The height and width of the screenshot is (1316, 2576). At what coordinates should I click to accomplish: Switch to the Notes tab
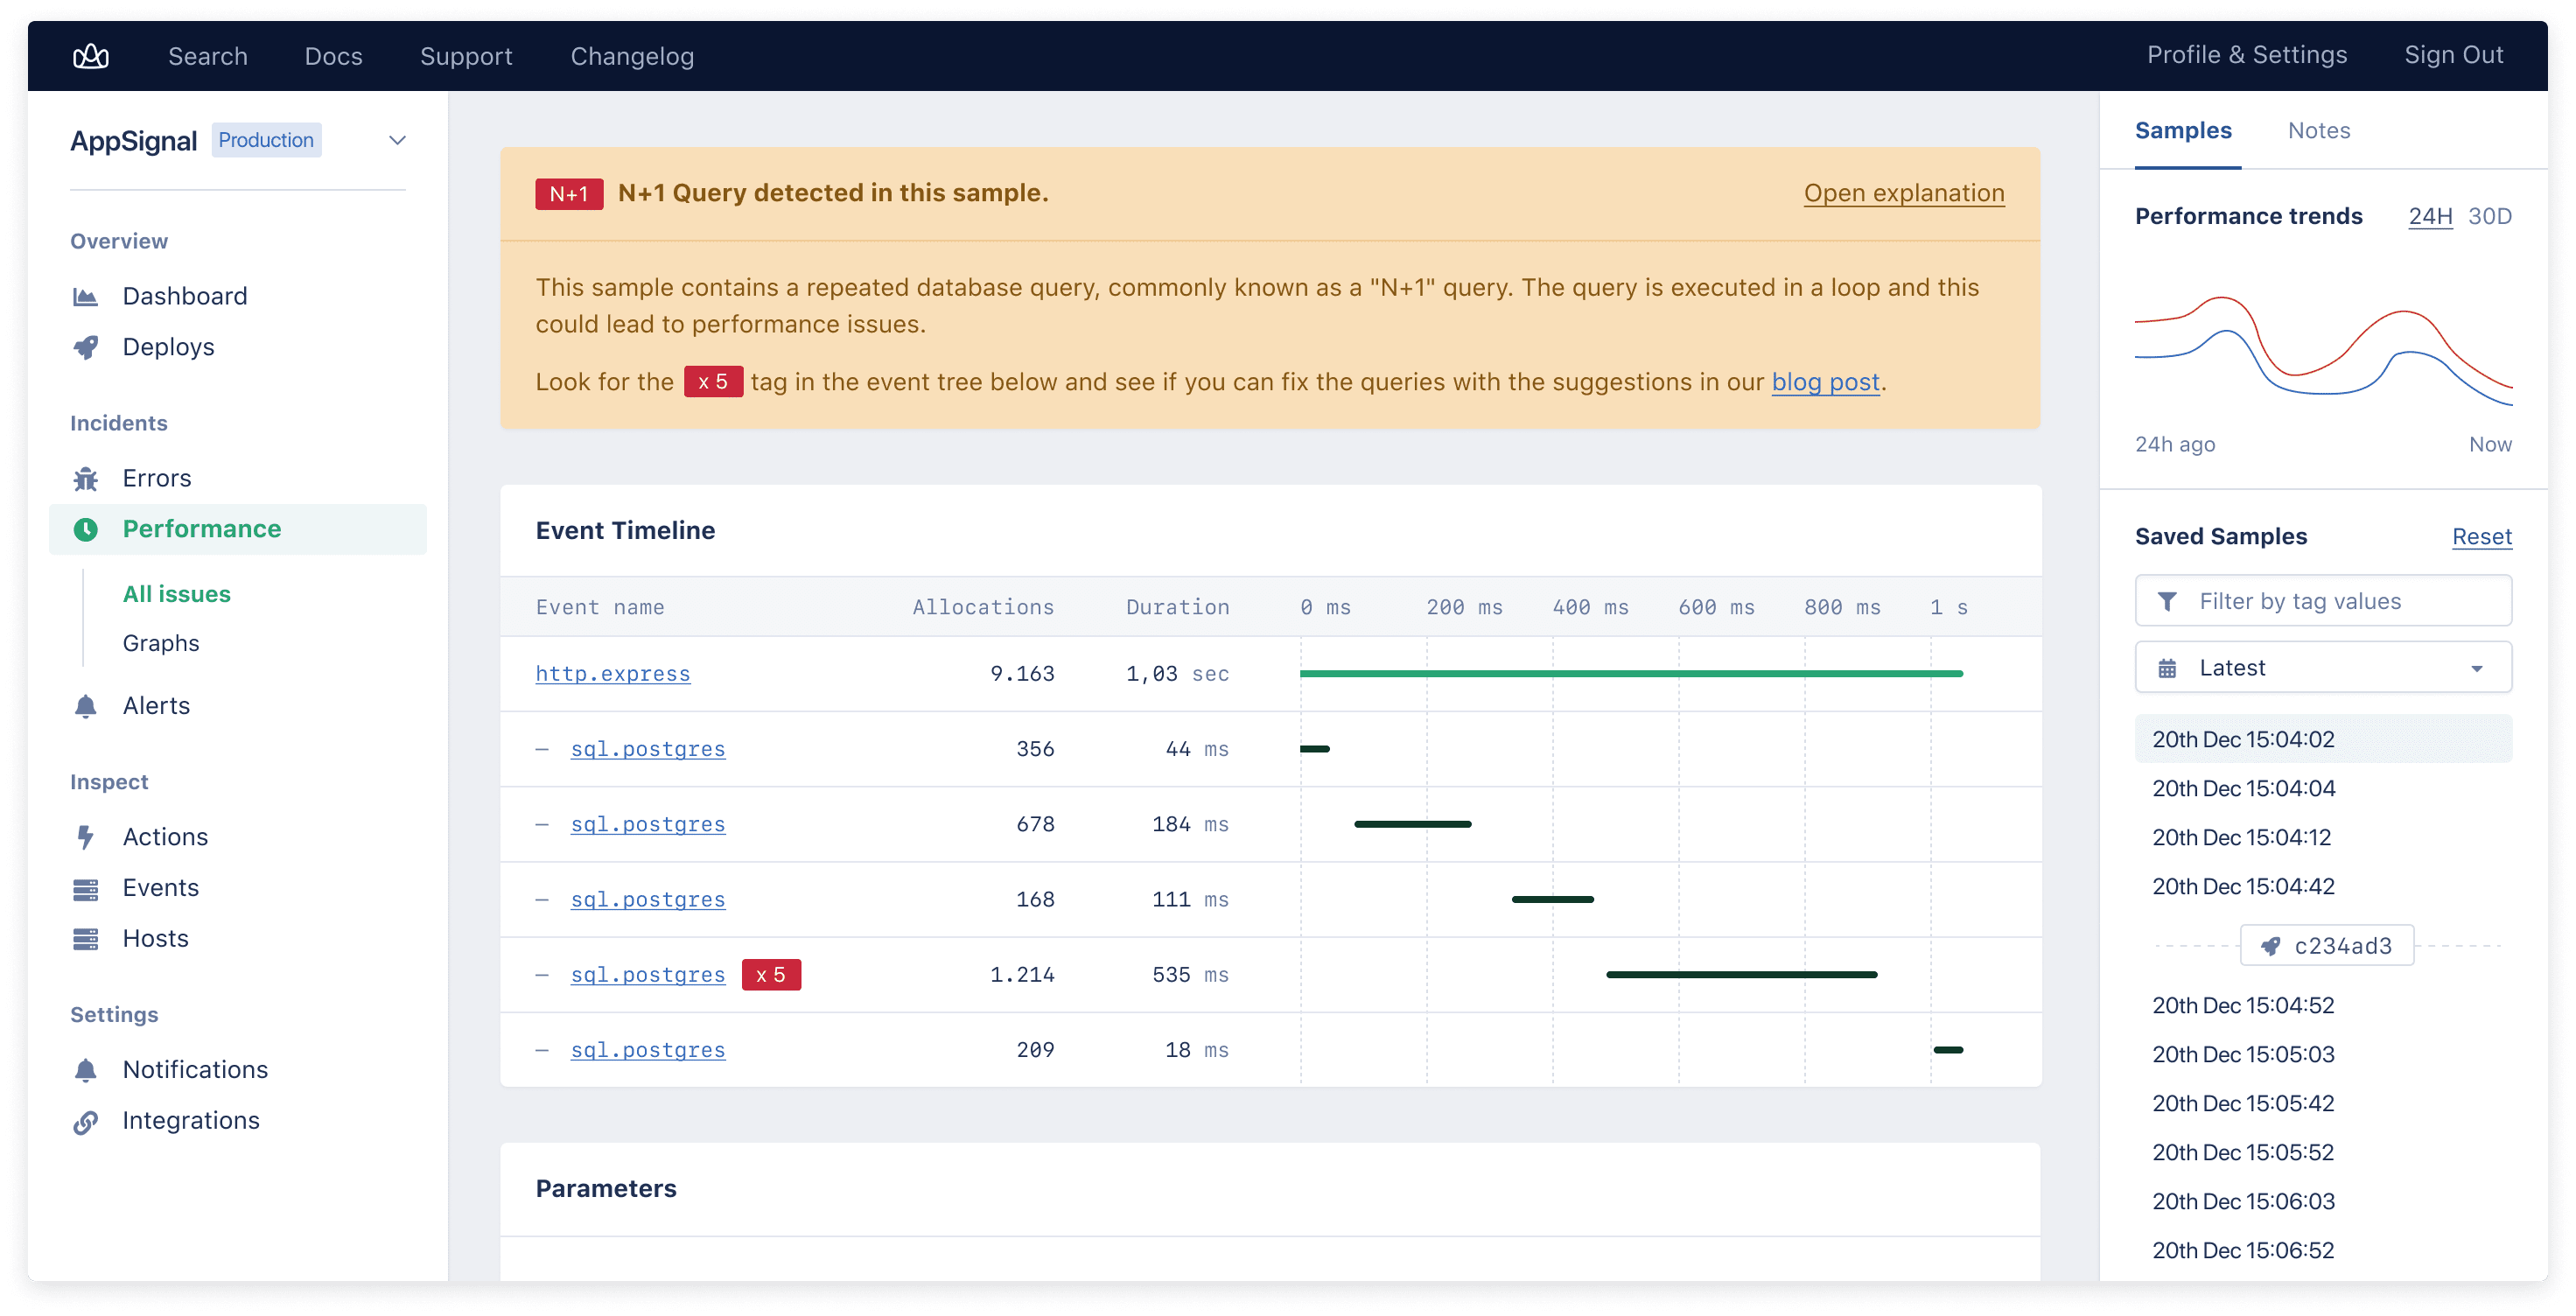[x=2318, y=131]
